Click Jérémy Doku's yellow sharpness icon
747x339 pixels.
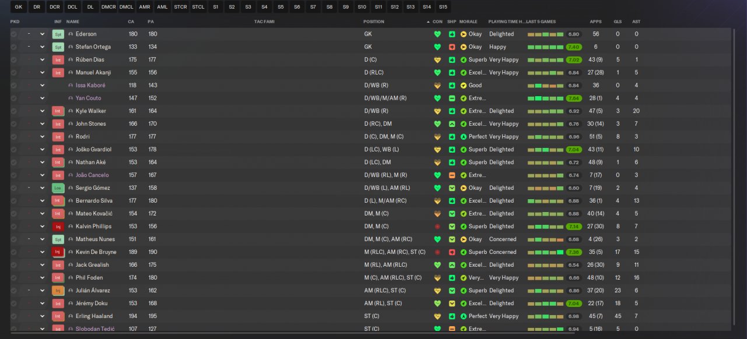point(452,303)
